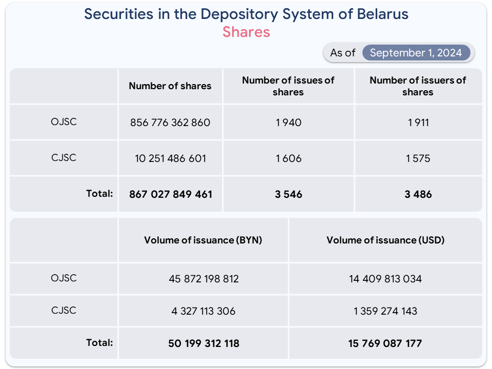Select the OJSC row label in first table
Viewport: 492px width, 369px height.
[x=64, y=122]
